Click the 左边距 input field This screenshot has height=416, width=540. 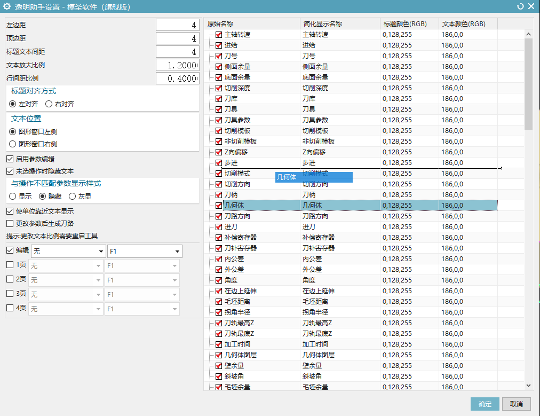177,25
